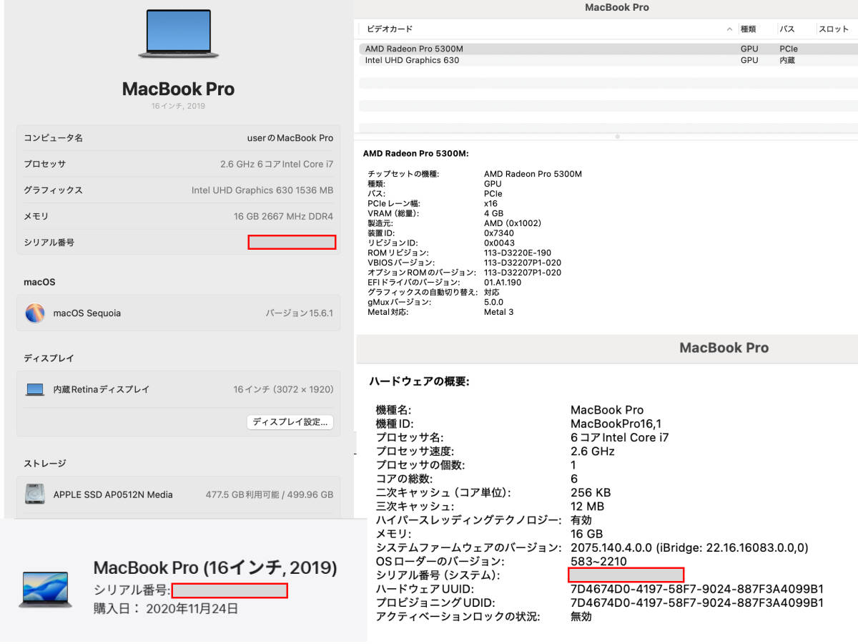Click the AMD Radeon Pro 5300M: detail heading
This screenshot has width=858, height=644.
pos(415,153)
